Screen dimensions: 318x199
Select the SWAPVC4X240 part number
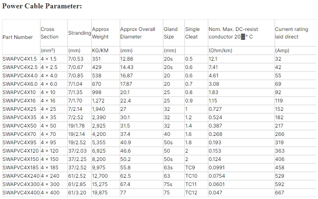coord(21,176)
